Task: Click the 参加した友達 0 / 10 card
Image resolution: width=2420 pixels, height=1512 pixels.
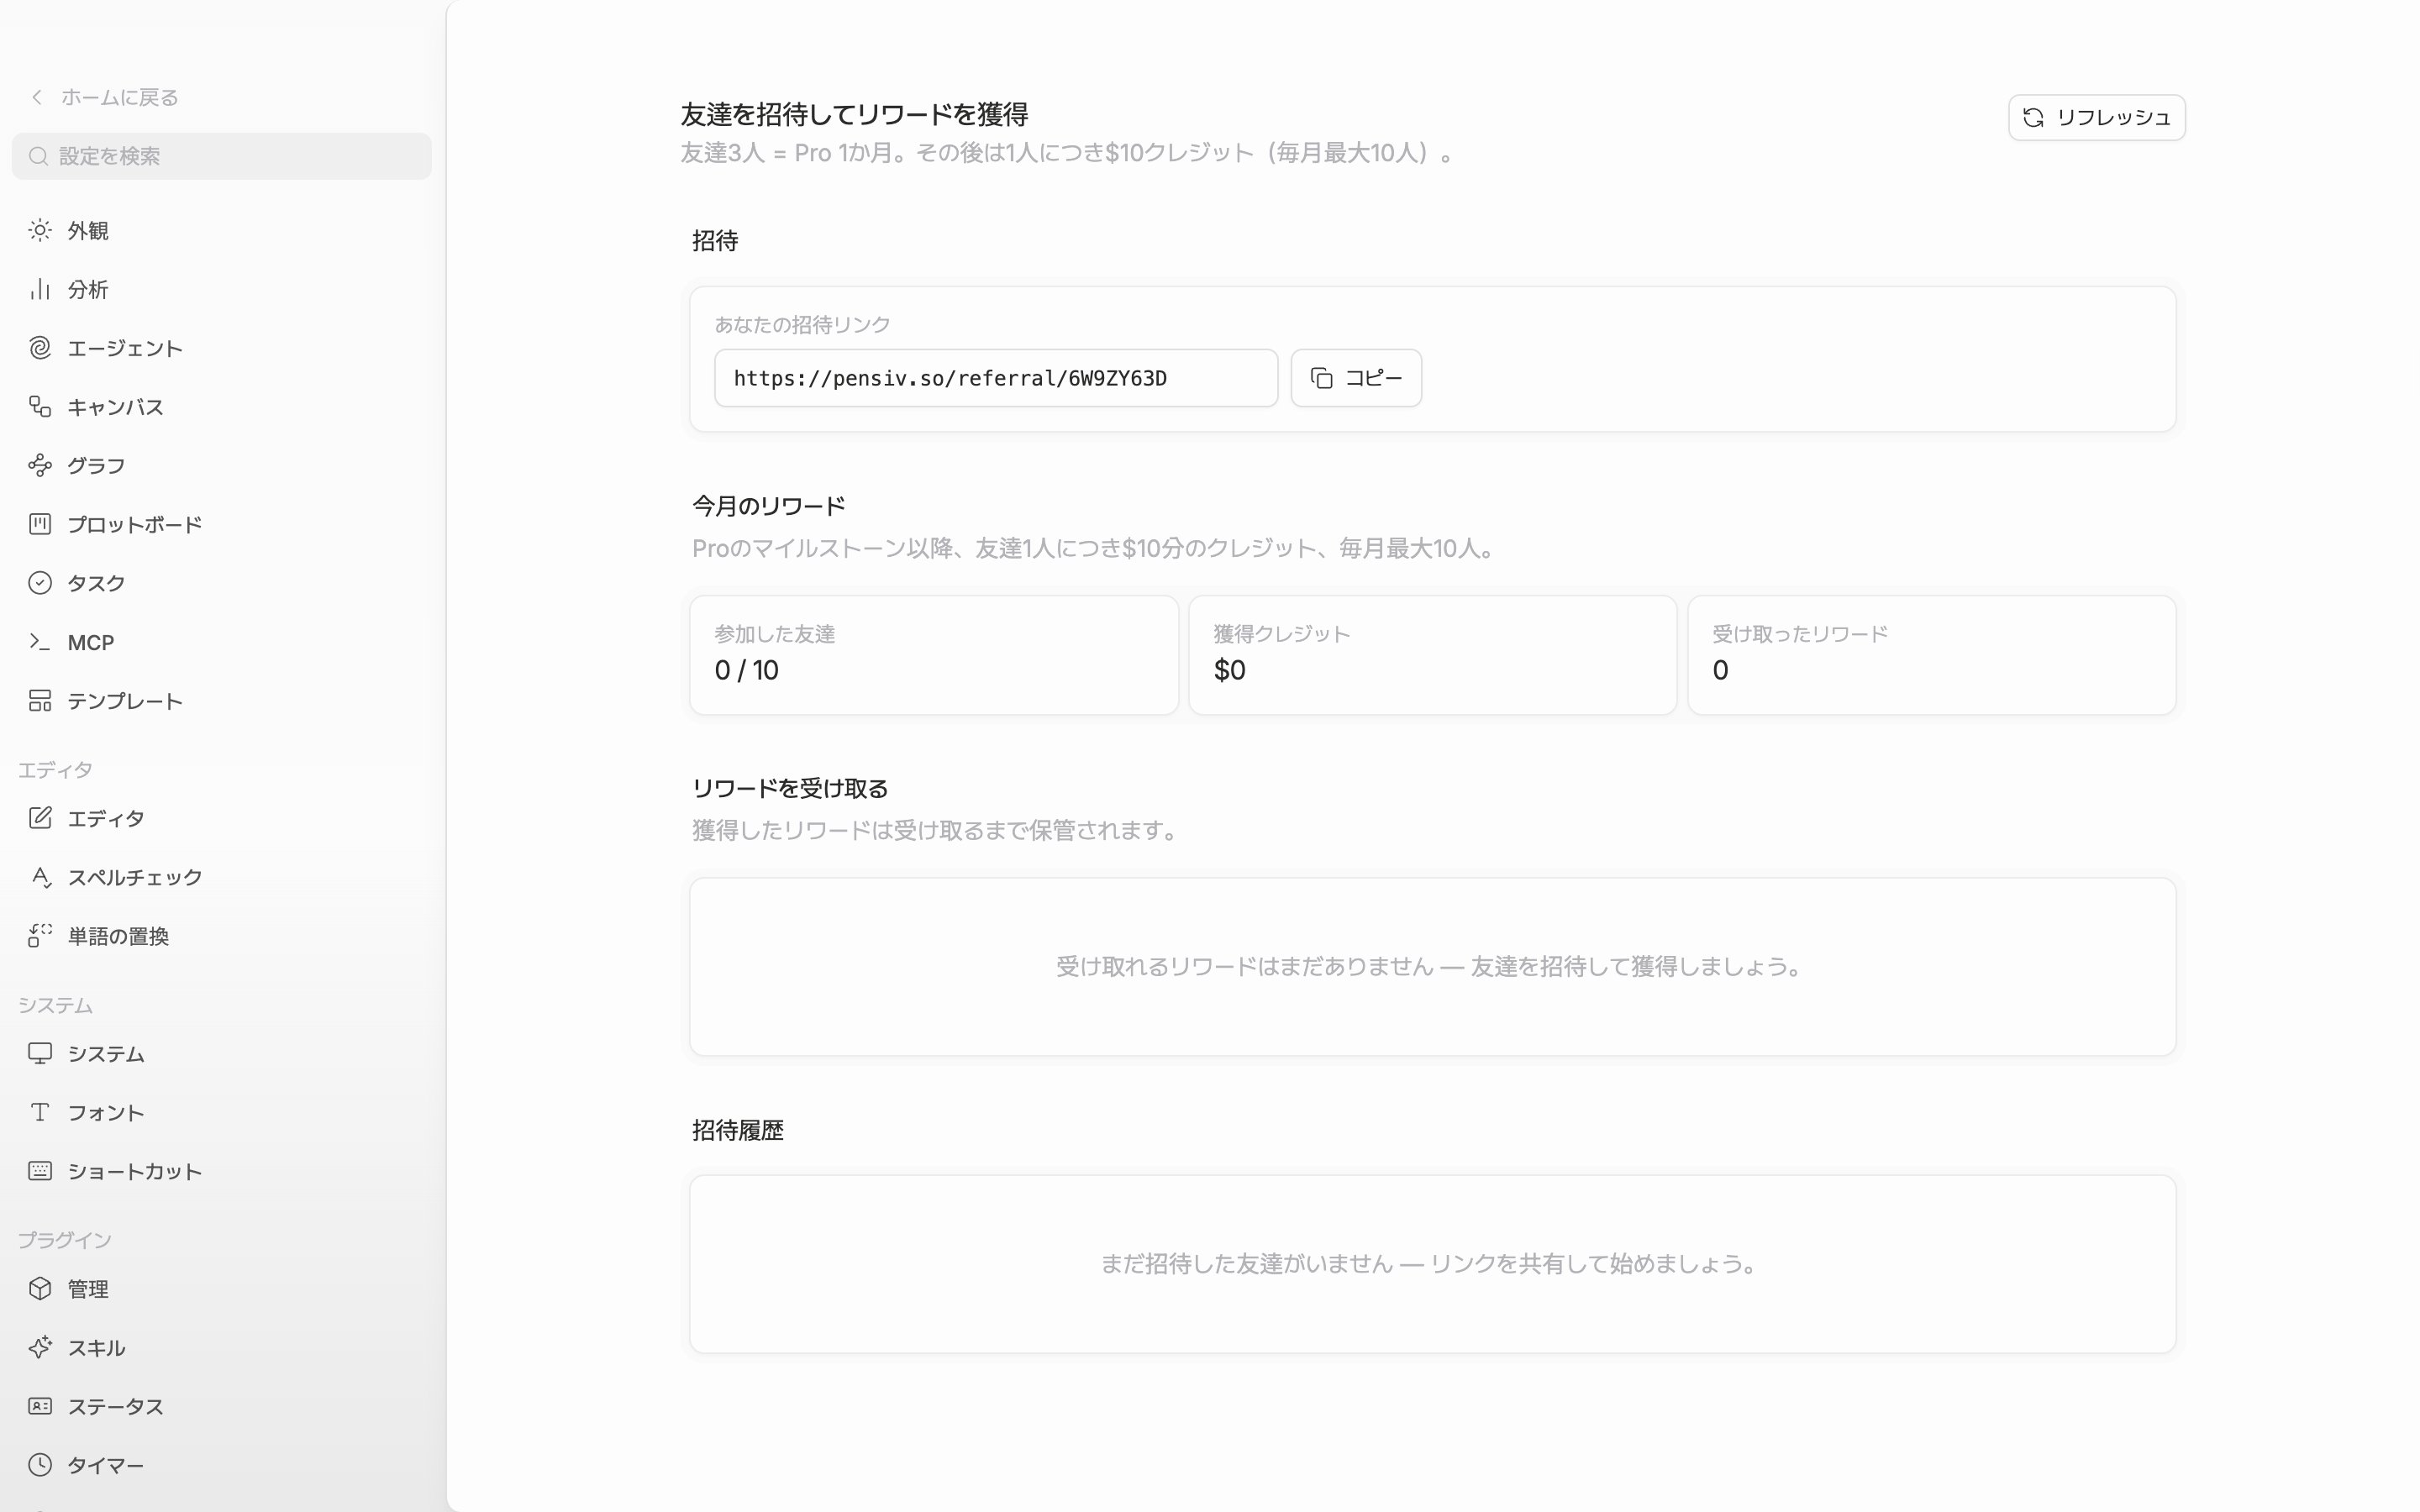Action: (934, 655)
